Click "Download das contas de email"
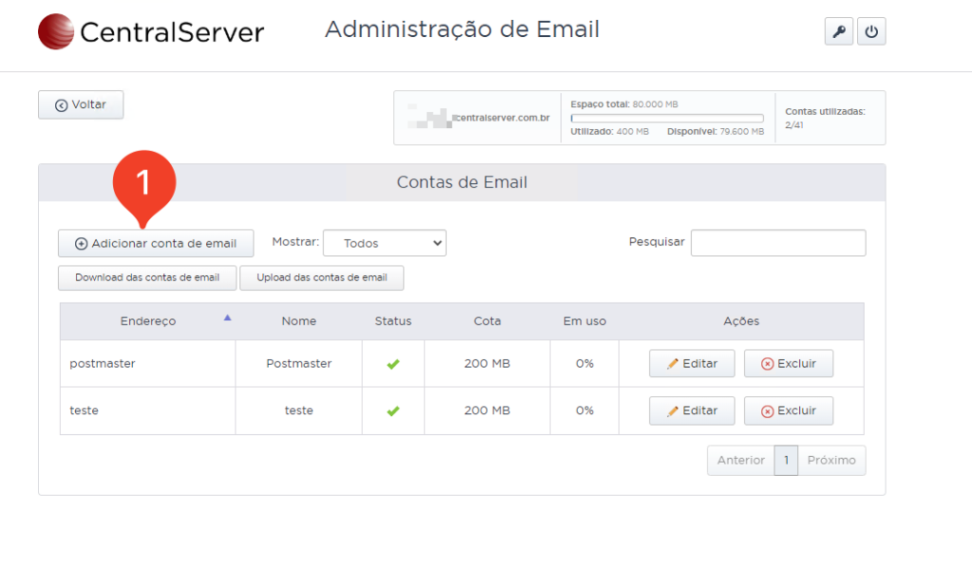Image resolution: width=972 pixels, height=567 pixels. [147, 278]
